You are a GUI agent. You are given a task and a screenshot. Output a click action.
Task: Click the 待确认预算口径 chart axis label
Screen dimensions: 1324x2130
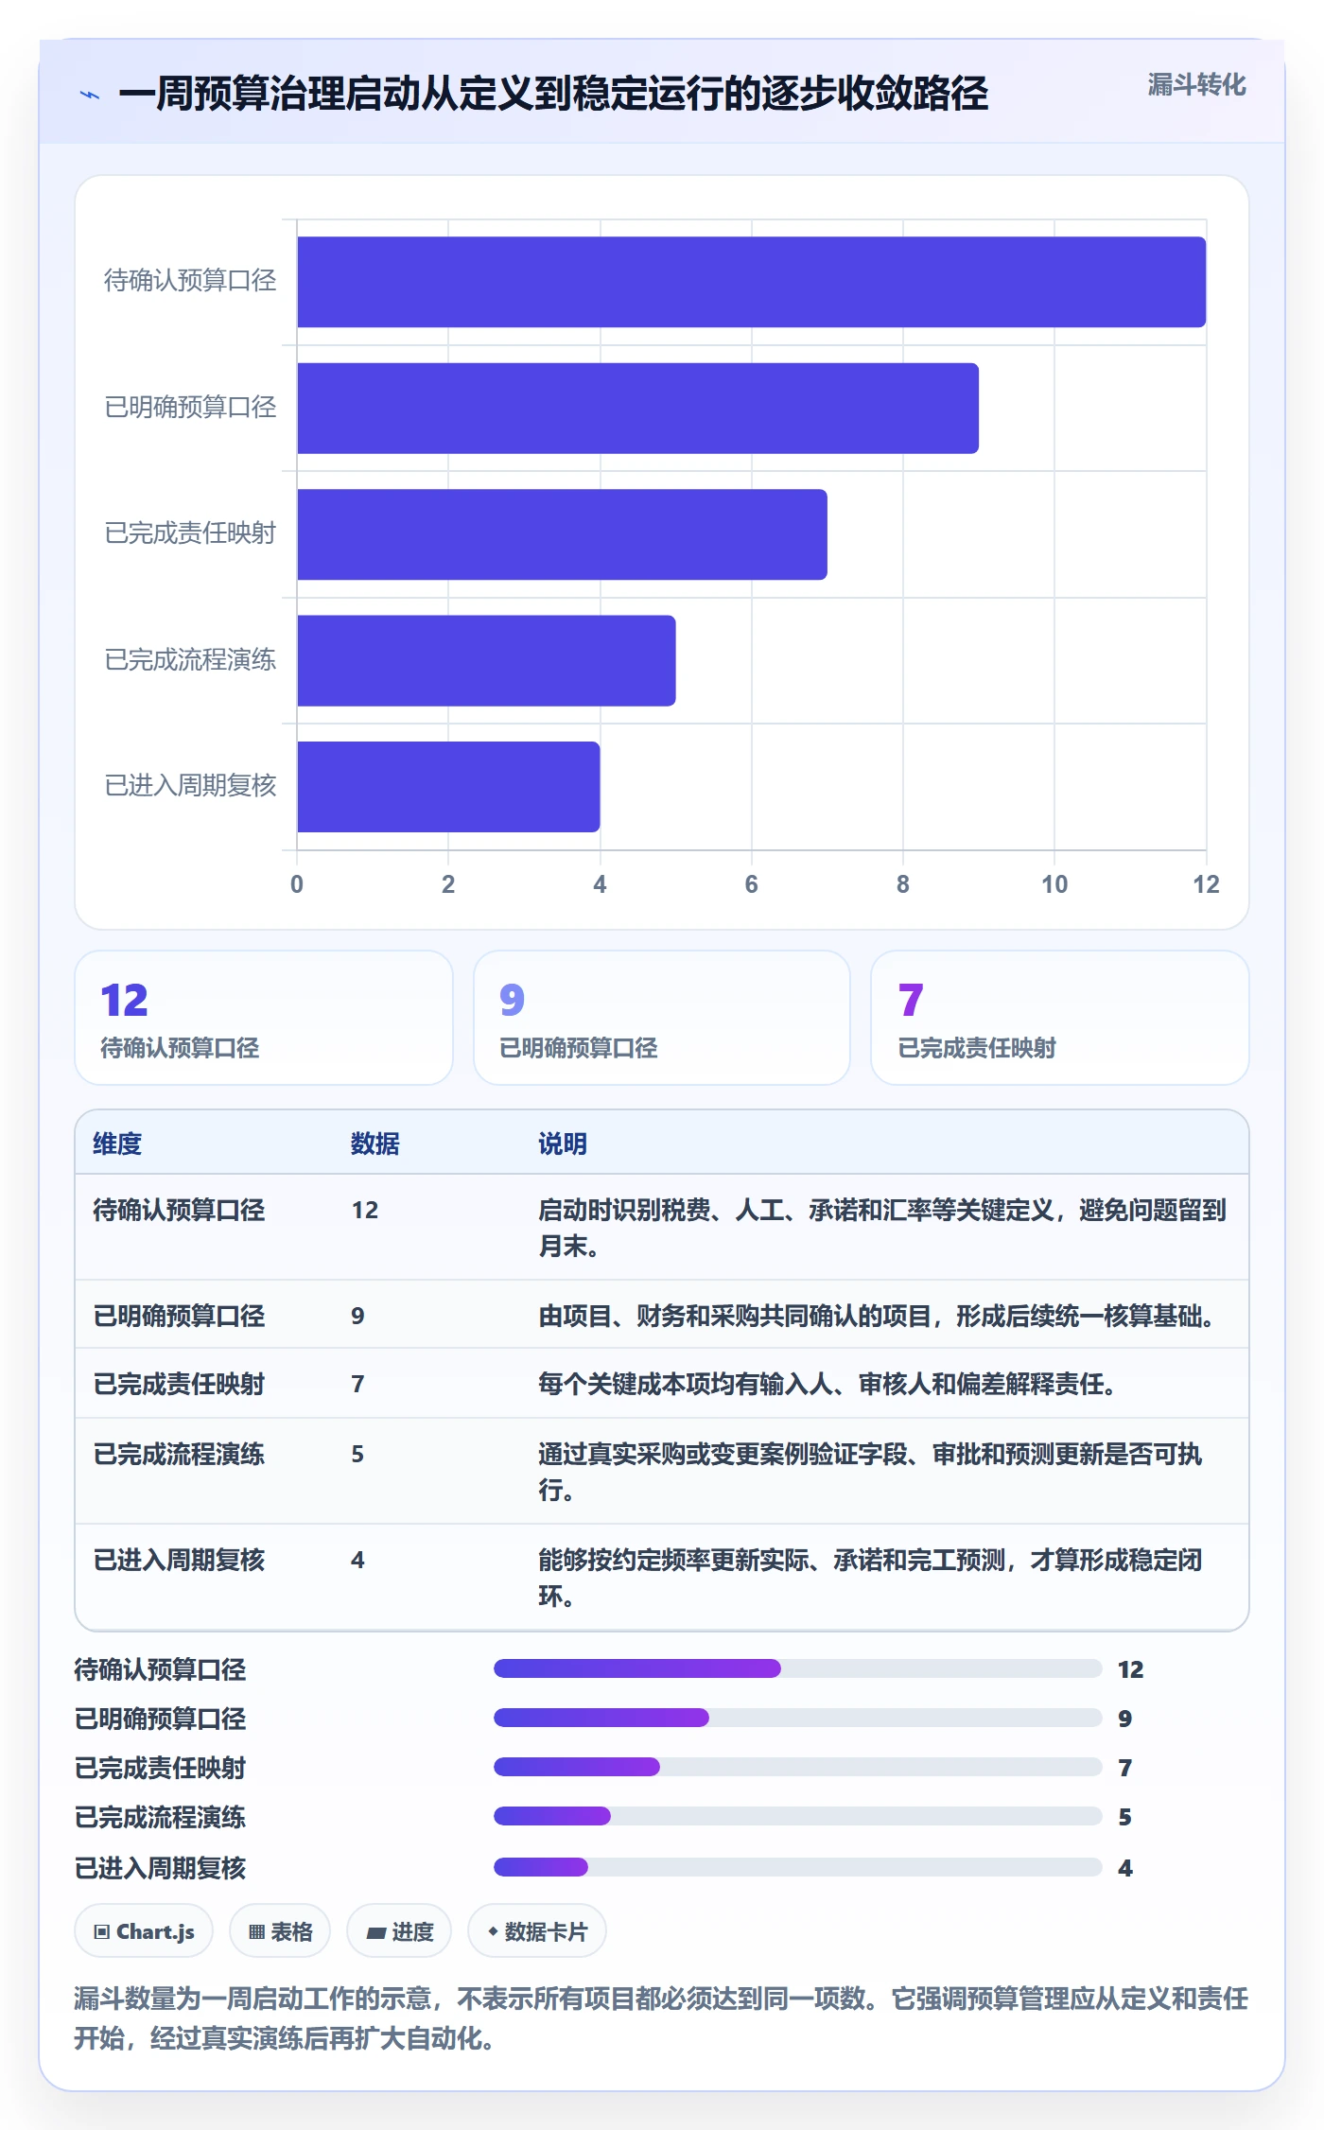[190, 281]
